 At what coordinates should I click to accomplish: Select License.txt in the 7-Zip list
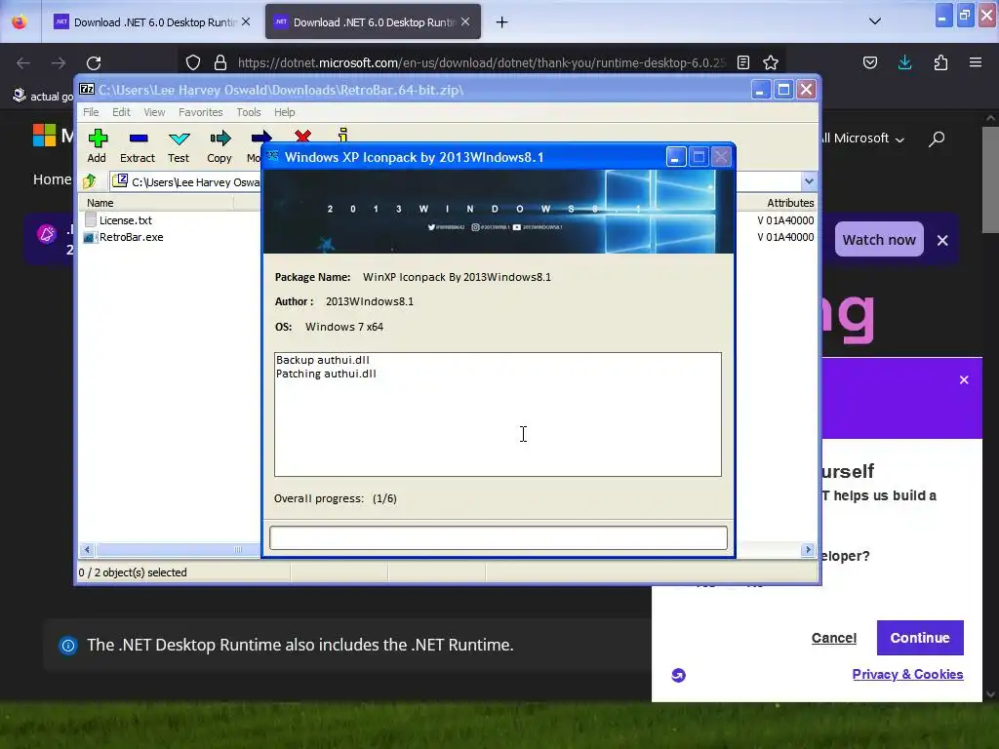pos(126,220)
